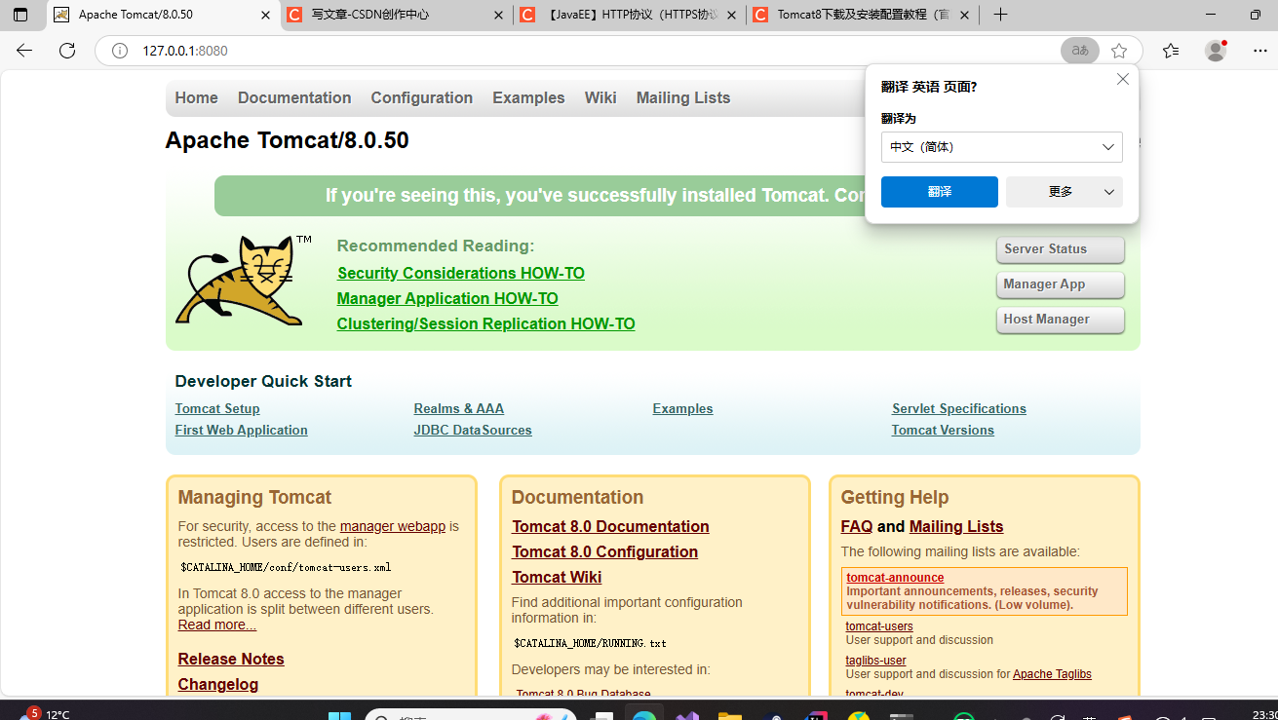
Task: Go back using the browser back arrow
Action: (x=24, y=51)
